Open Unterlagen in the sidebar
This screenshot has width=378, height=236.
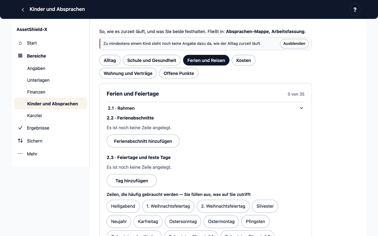coord(51,80)
